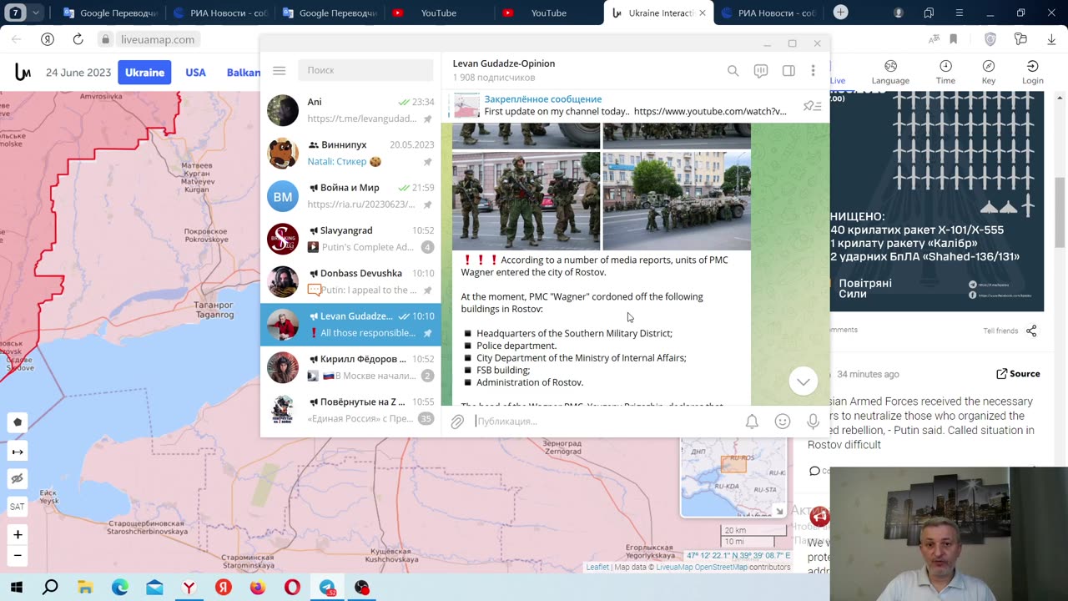Jump to latest message with down arrow
Viewport: 1068px width, 601px height.
point(803,381)
